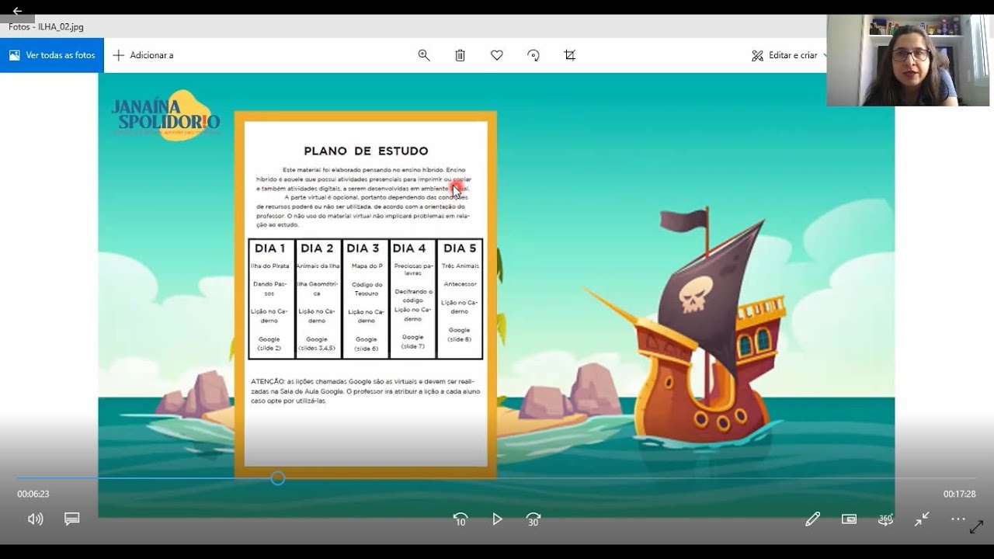Select the crop tool icon
The height and width of the screenshot is (559, 994).
[x=570, y=55]
